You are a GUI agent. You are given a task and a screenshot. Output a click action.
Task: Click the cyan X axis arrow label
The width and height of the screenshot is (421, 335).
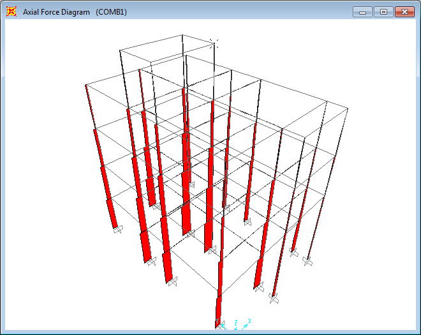coord(249,321)
